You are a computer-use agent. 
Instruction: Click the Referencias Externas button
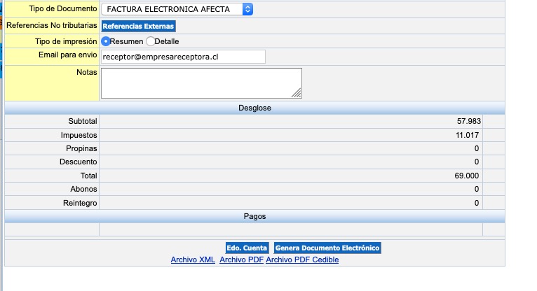click(x=138, y=26)
